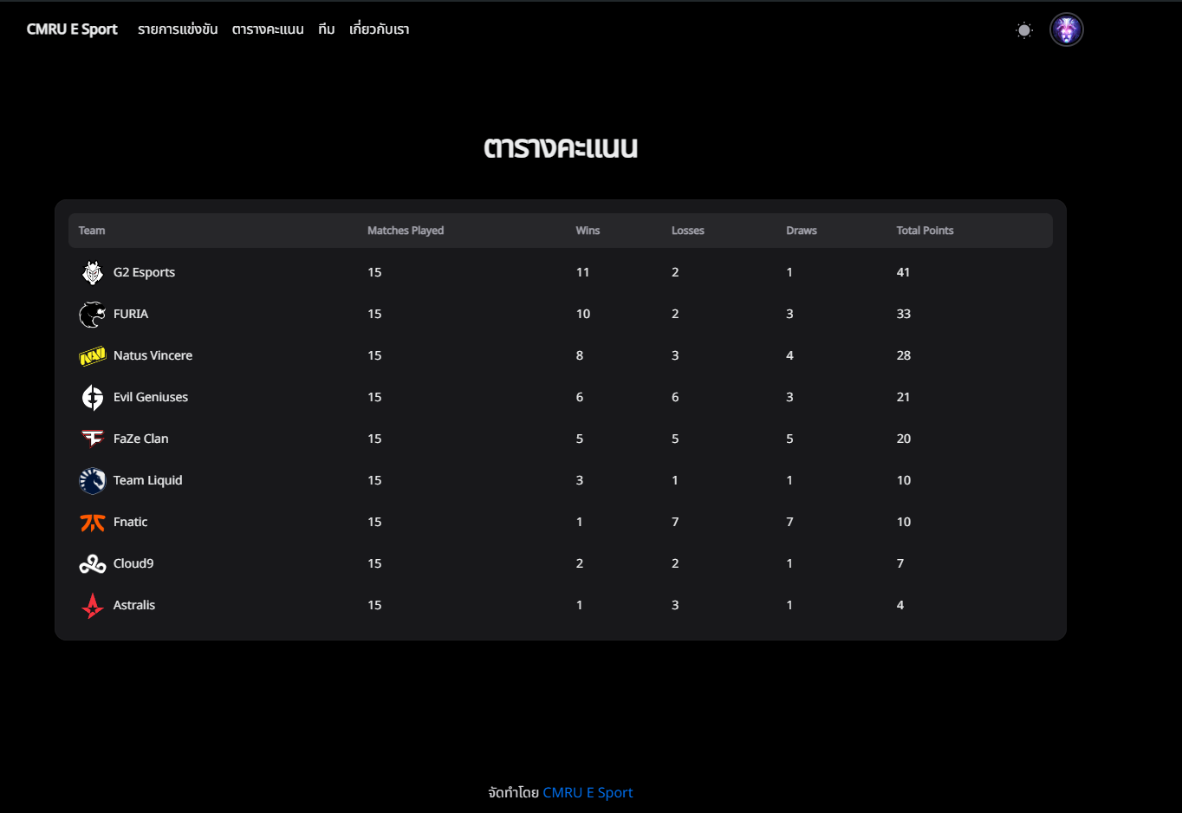Select the Natus Vincere team name
The width and height of the screenshot is (1182, 813).
point(153,355)
